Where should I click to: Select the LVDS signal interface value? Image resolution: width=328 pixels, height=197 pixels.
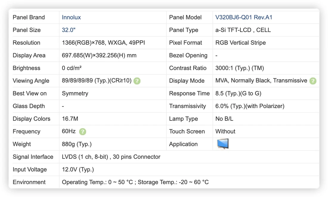click(111, 157)
